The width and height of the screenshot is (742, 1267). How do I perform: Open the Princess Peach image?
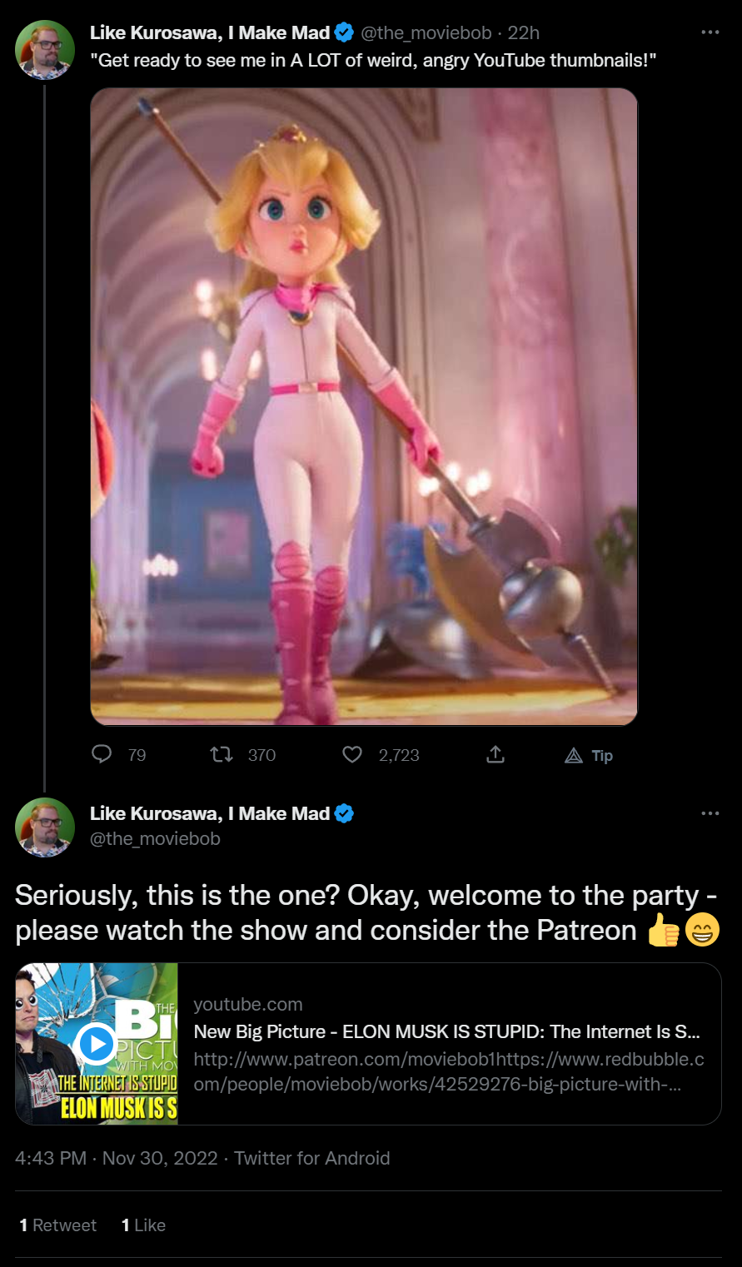tap(364, 406)
